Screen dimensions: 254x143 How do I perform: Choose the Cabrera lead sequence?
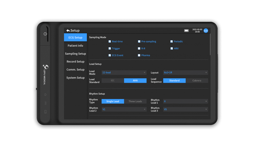(197, 81)
